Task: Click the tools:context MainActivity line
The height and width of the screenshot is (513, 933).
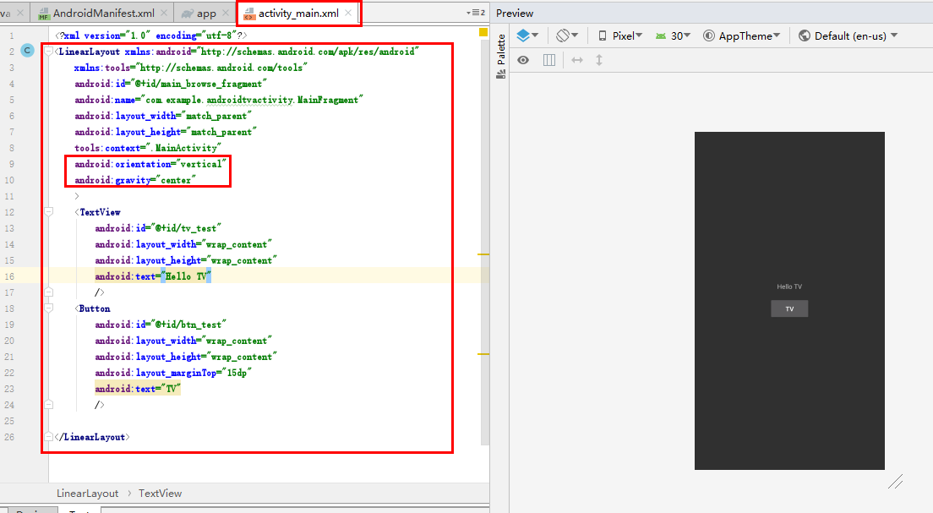Action: coord(148,148)
